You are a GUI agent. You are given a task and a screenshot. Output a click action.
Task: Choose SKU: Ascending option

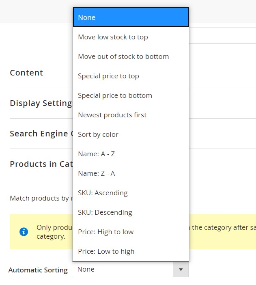pyautogui.click(x=131, y=193)
